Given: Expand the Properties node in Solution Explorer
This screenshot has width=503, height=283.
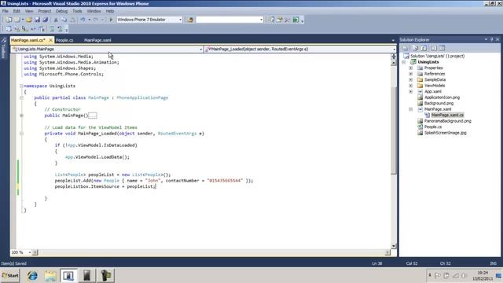Looking at the screenshot, I should click(410, 68).
